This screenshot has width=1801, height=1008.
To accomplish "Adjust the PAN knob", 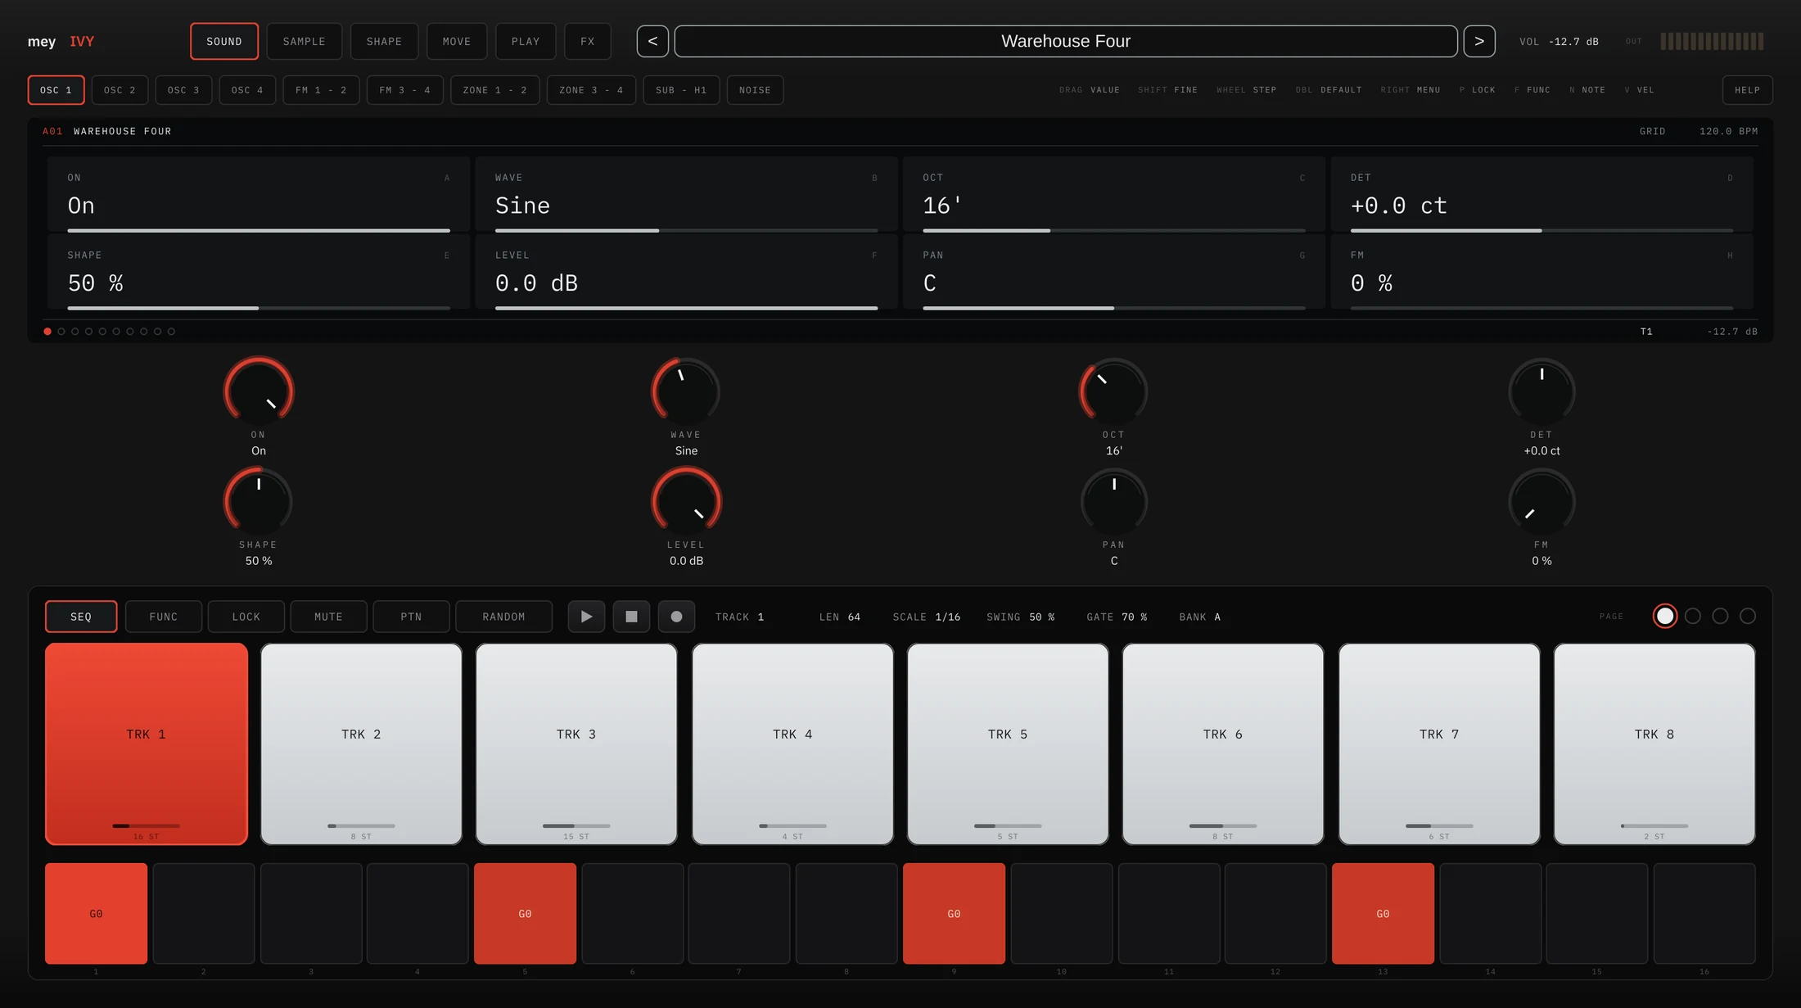I will click(1114, 501).
